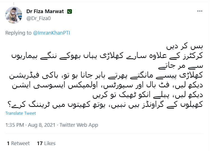Open the tweet's more options menu

[199, 11]
